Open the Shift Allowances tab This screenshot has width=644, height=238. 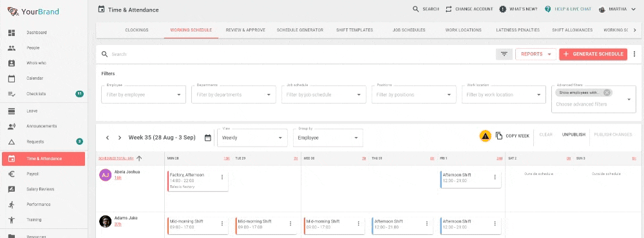tap(572, 30)
